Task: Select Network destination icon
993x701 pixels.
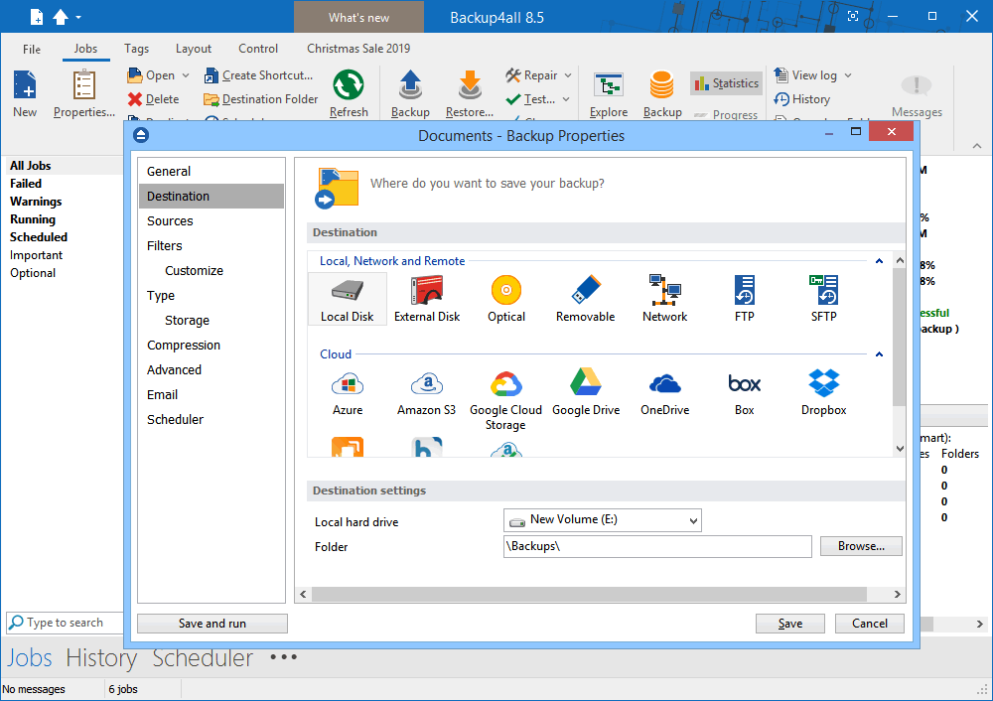Action: point(664,299)
